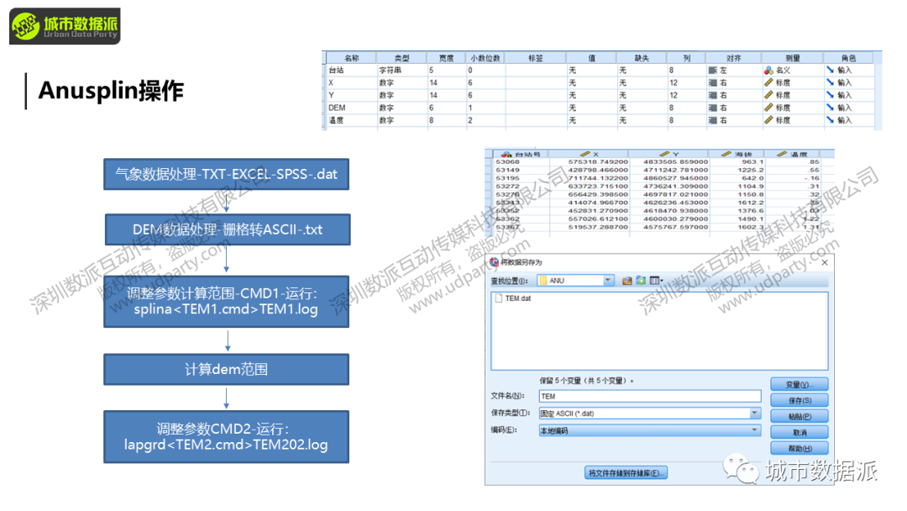This screenshot has width=907, height=511.
Task: Open the 查找位置 ANU folder dropdown
Action: coord(608,281)
